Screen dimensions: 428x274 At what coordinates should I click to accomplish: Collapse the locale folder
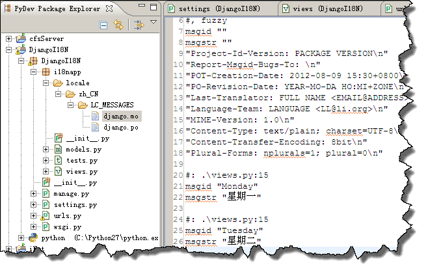pyautogui.click(x=46, y=83)
